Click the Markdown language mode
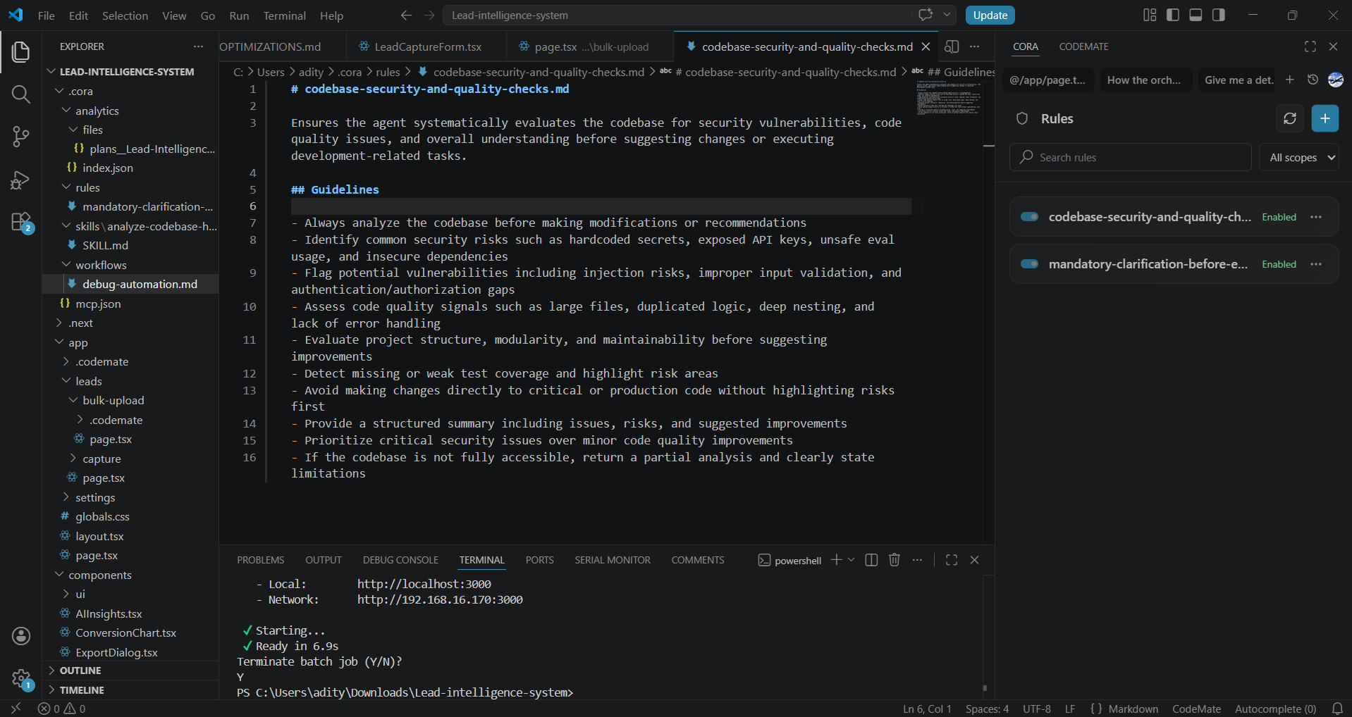This screenshot has height=717, width=1352. [1133, 709]
